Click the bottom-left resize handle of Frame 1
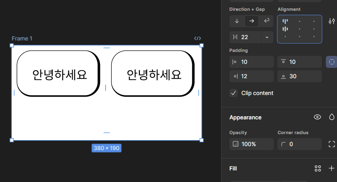Image resolution: width=337 pixels, height=182 pixels. pyautogui.click(x=12, y=140)
